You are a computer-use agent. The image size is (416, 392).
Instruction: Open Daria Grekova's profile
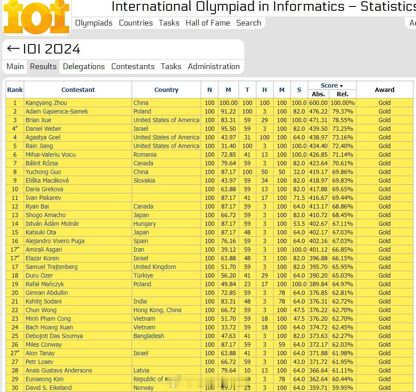[x=44, y=189]
